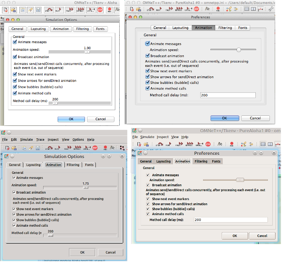The width and height of the screenshot is (282, 263).
Task: Toggle Broadcast animation checkbox in Mac Preferences dialog
Action: coord(147,56)
